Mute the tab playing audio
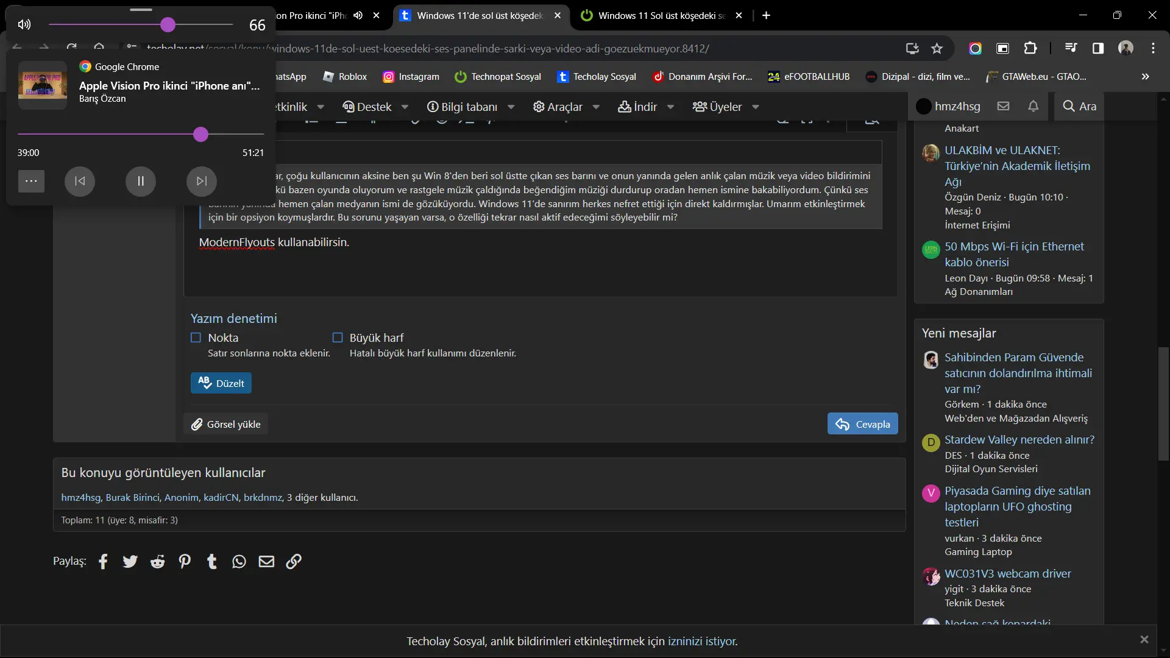This screenshot has height=658, width=1170. click(358, 15)
